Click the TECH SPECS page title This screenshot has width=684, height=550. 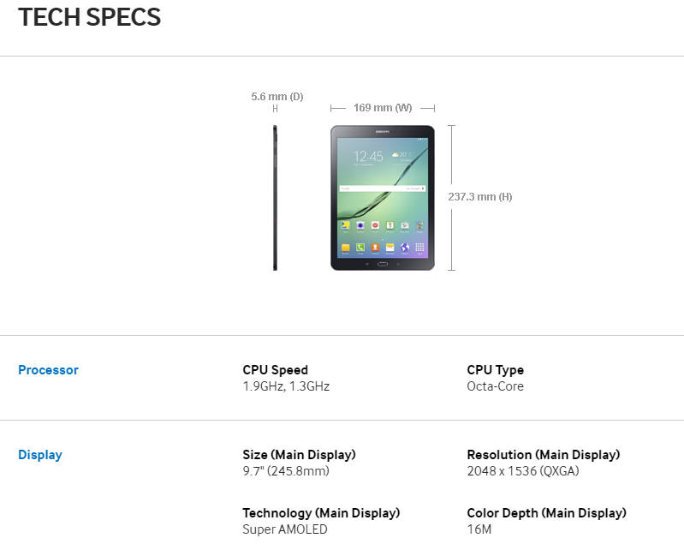click(89, 17)
